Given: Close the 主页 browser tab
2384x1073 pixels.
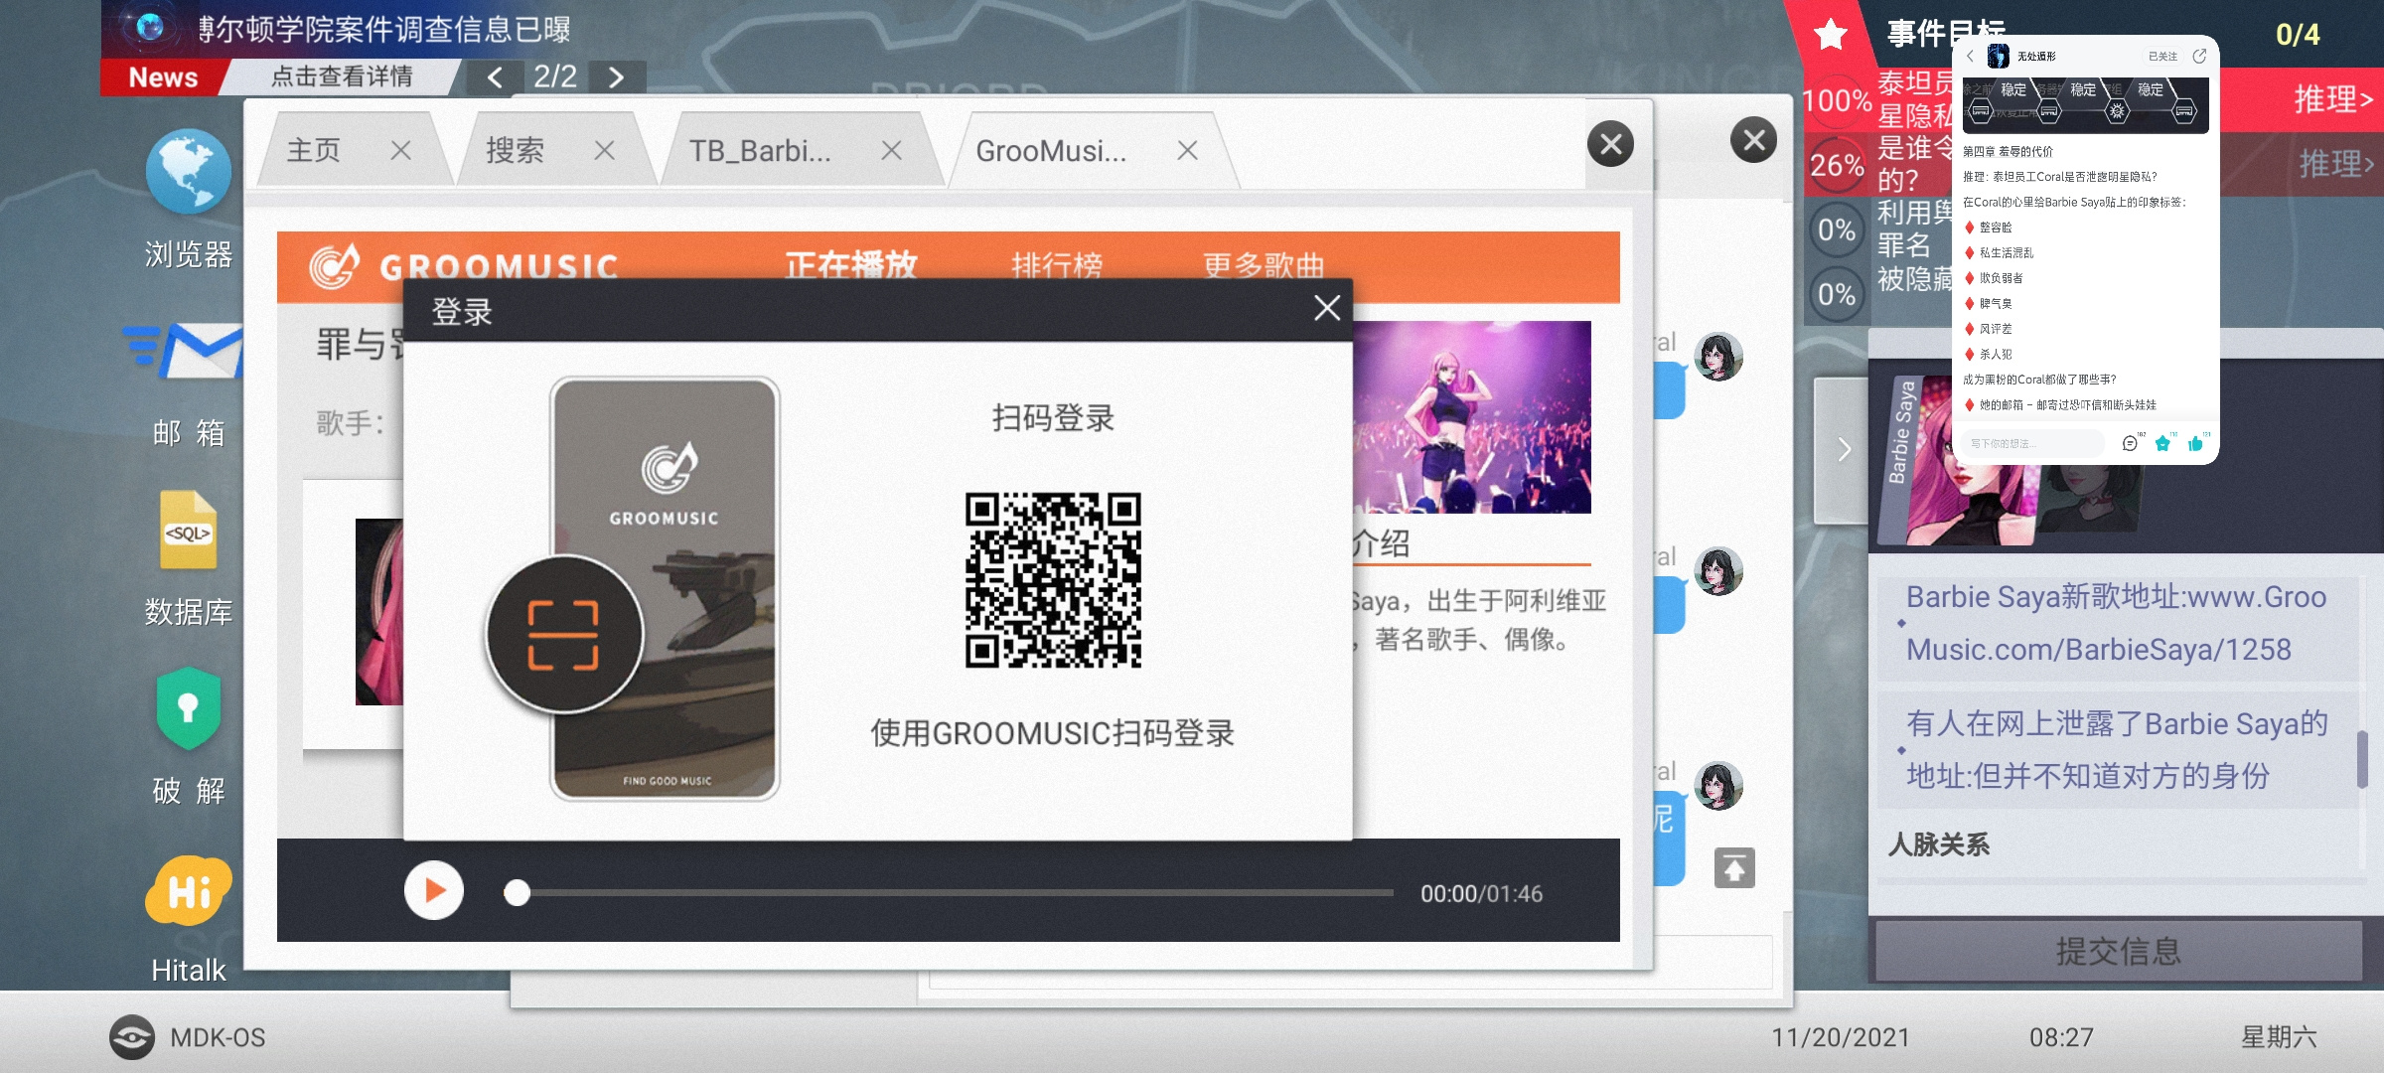Looking at the screenshot, I should [x=401, y=150].
